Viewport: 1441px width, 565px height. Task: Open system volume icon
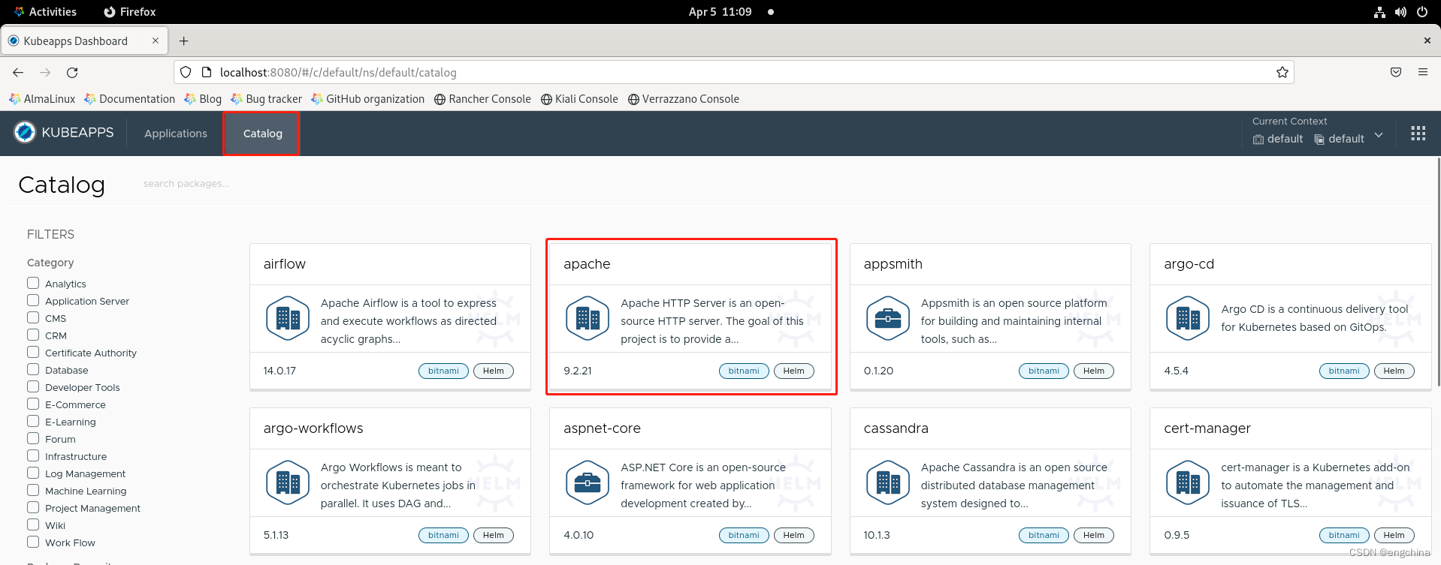(1400, 12)
